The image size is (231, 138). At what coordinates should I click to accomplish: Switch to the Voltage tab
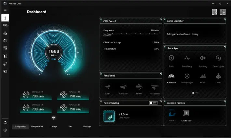point(87,126)
